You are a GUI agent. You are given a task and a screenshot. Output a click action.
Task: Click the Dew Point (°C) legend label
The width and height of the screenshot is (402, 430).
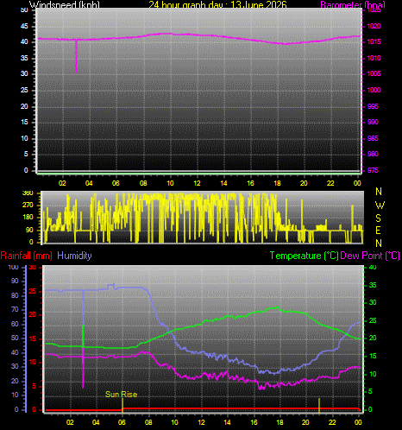[x=370, y=256]
